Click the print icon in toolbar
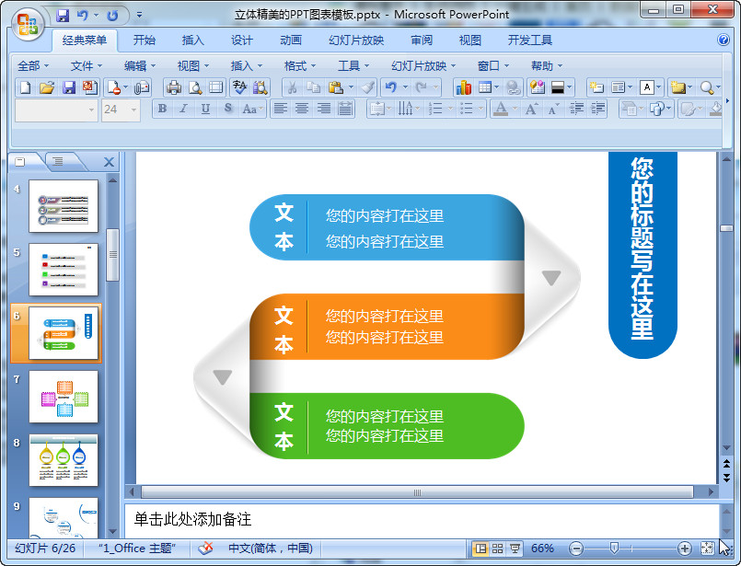 [x=173, y=87]
